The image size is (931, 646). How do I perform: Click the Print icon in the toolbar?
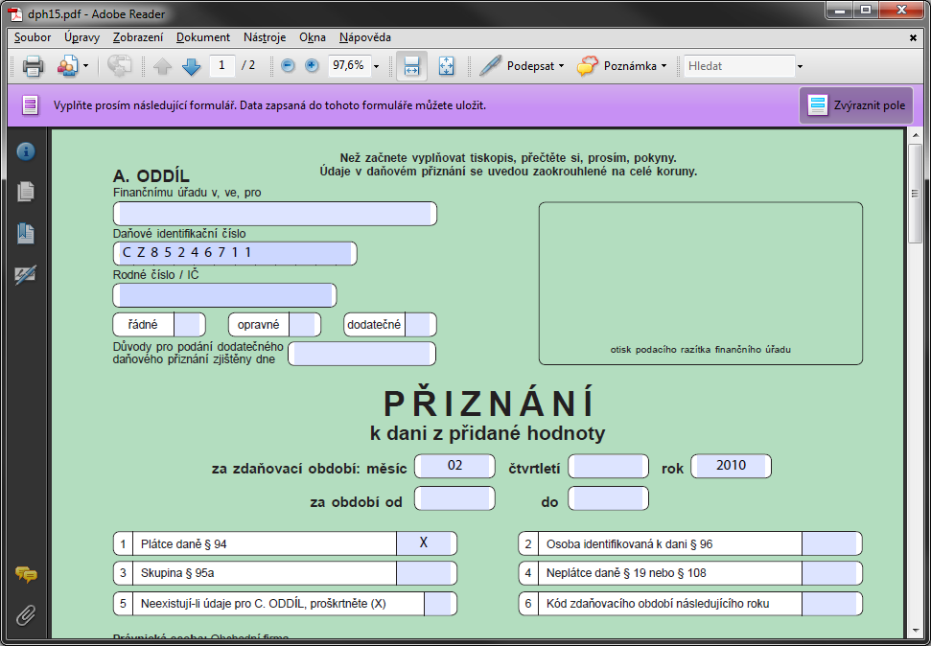click(33, 66)
